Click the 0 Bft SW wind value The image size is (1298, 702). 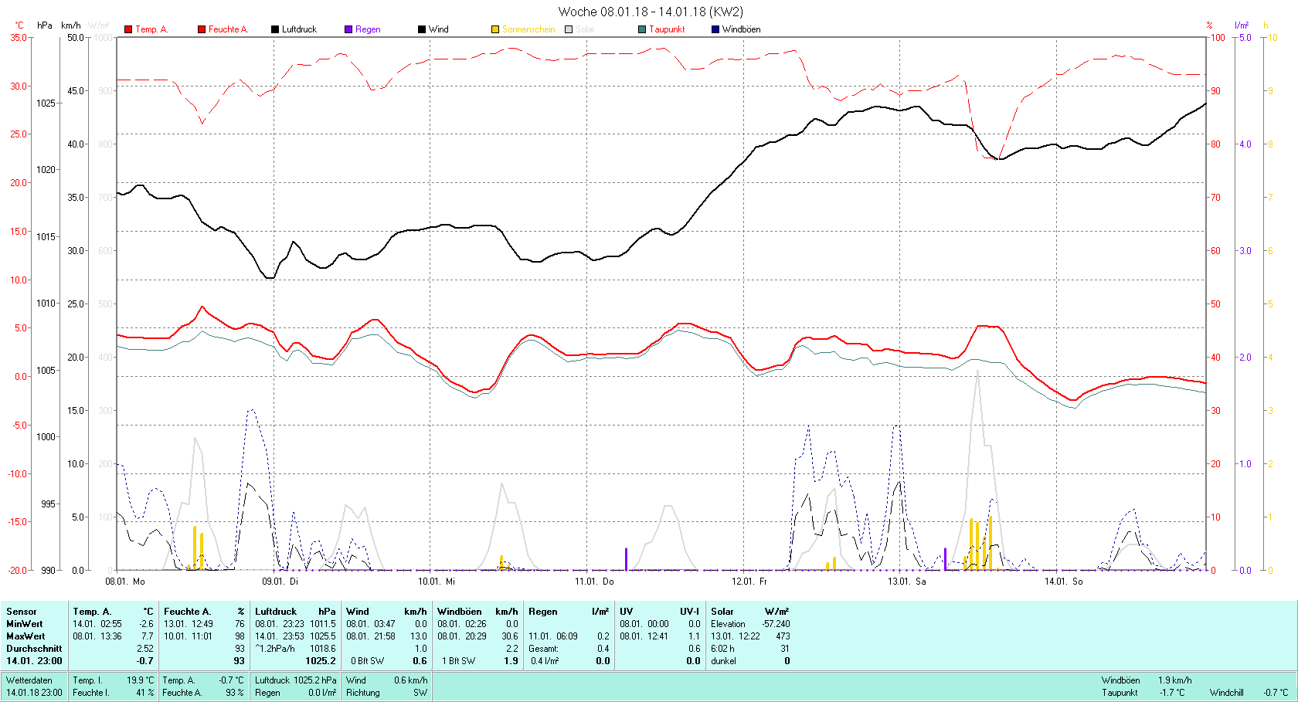point(367,661)
